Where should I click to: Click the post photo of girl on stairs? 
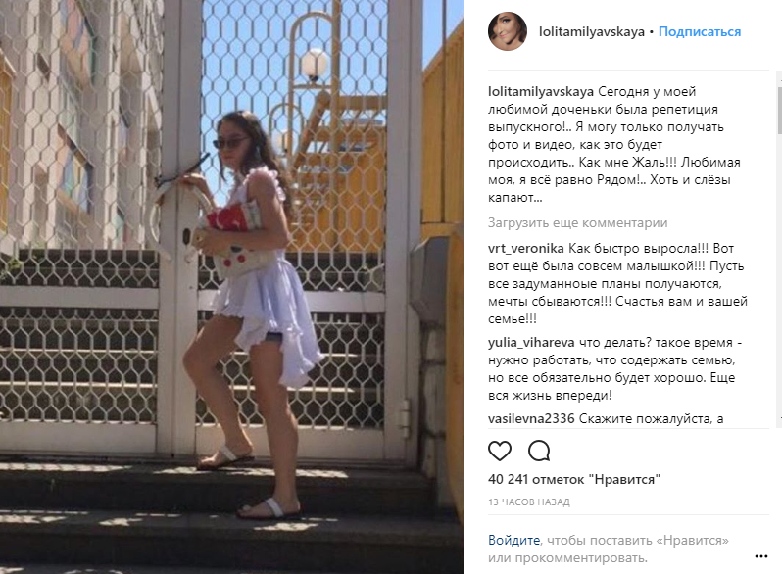pyautogui.click(x=232, y=287)
